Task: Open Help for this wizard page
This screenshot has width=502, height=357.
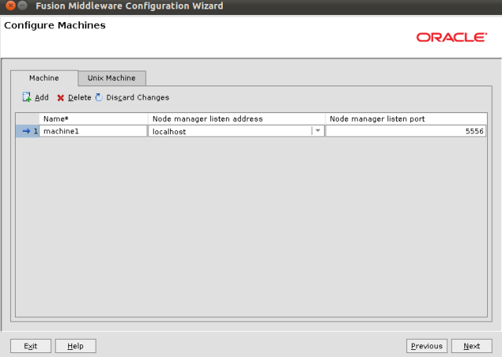Action: coord(75,346)
